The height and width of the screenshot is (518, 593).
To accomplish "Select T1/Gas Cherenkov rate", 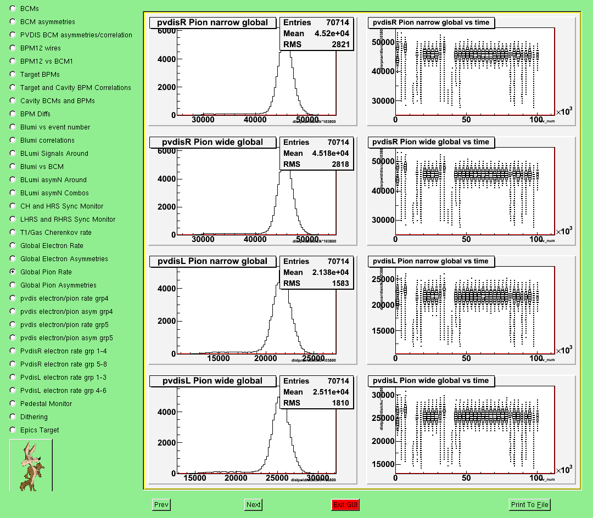I will (13, 232).
